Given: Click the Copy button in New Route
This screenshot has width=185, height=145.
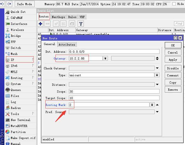Looking at the screenshot, I should [x=173, y=82].
